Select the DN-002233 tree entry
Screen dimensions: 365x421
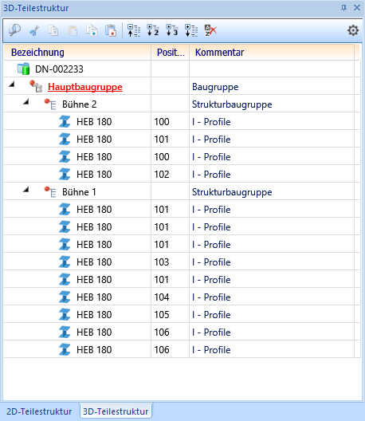pyautogui.click(x=59, y=69)
